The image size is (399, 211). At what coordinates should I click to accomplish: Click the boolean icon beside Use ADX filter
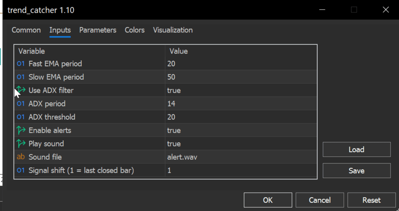click(x=21, y=90)
